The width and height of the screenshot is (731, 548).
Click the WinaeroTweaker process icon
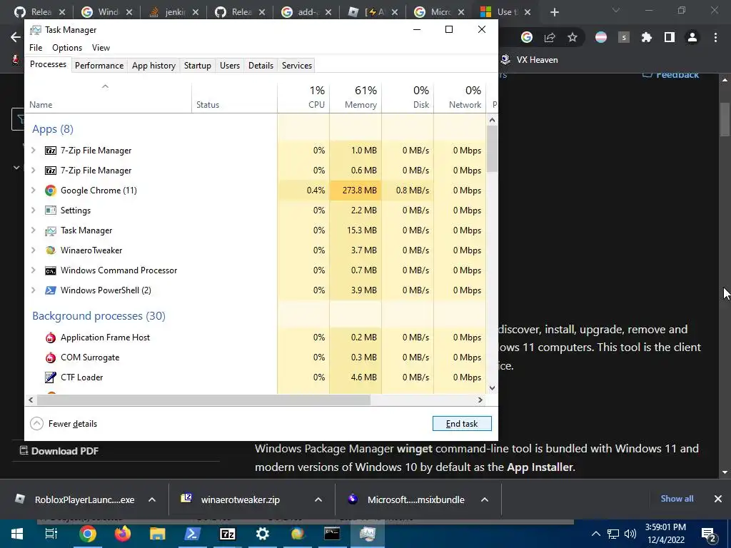coord(51,250)
